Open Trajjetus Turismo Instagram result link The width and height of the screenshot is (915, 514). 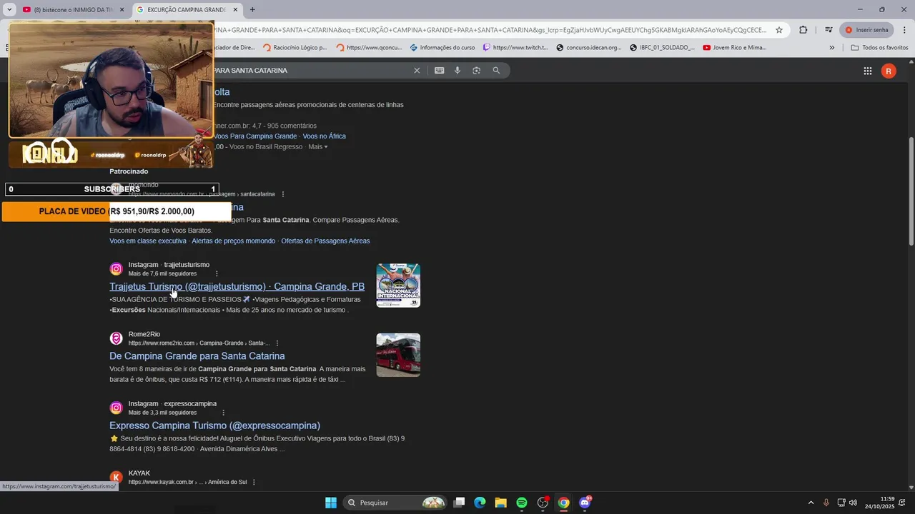pos(237,286)
